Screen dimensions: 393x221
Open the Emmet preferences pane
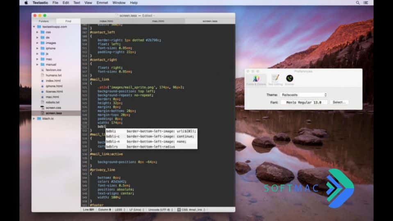[289, 80]
